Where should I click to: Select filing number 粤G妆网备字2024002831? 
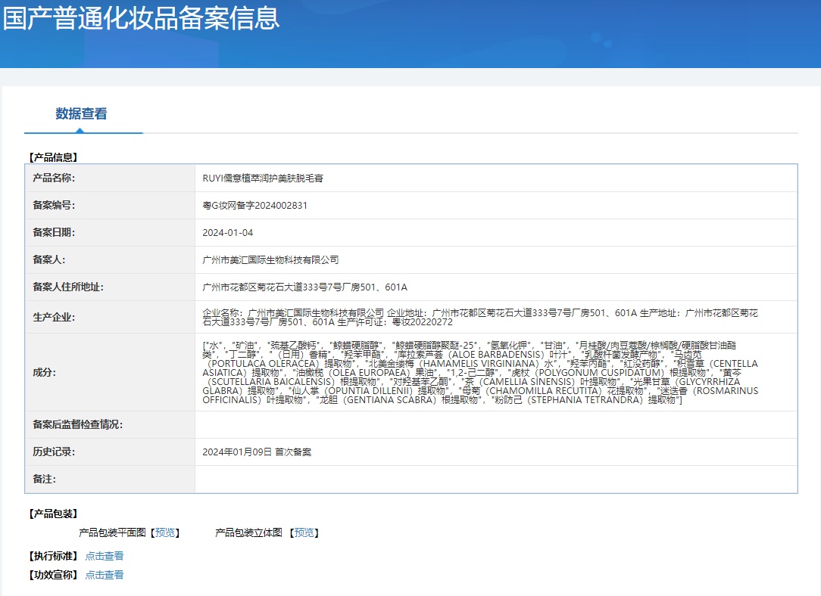click(255, 206)
